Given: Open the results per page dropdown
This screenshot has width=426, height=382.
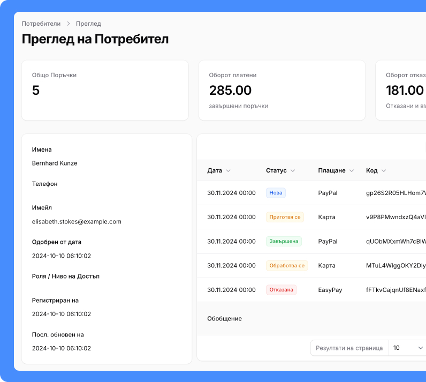Looking at the screenshot, I should coord(407,348).
